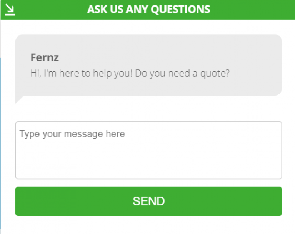Click the speech bubble tail pointer

click(18, 99)
